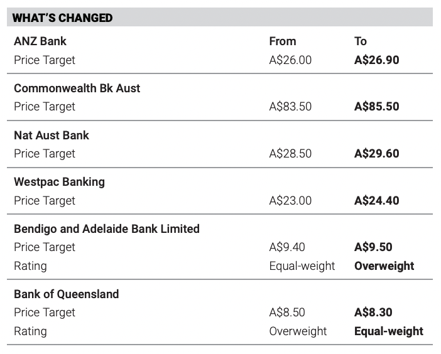Click Westpac's old target A$23.00
This screenshot has width=441, height=354.
tap(290, 201)
